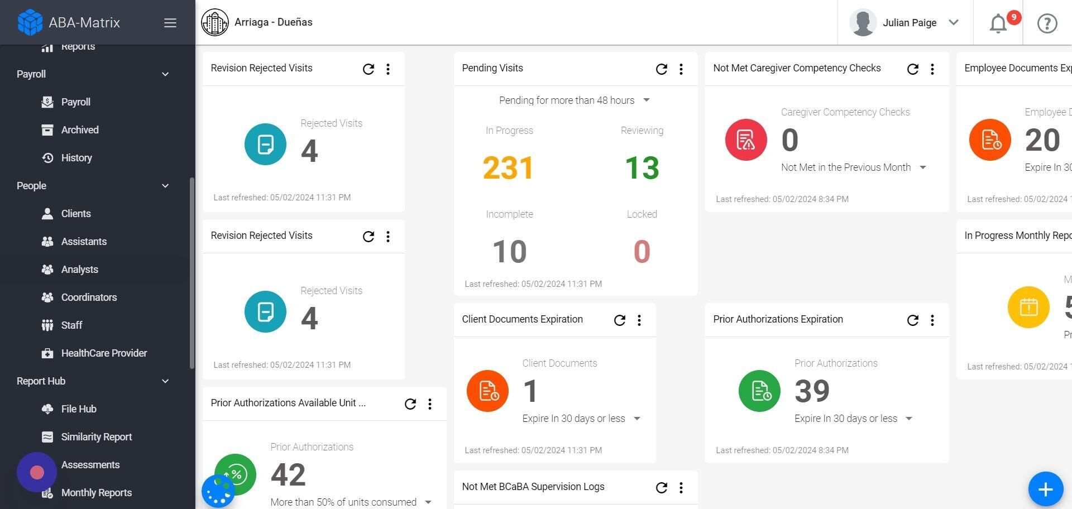Click the Locked count 0
Viewport: 1072px width, 509px height.
pos(642,252)
